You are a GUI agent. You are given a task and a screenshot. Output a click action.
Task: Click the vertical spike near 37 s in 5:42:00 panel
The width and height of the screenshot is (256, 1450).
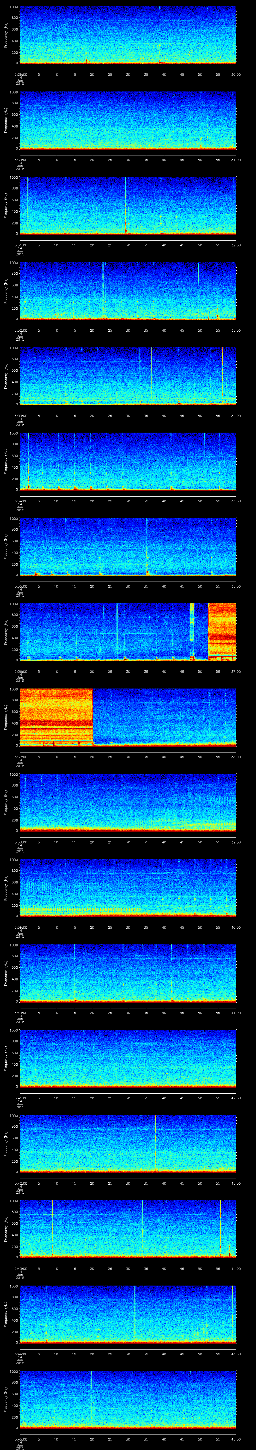(x=155, y=1144)
